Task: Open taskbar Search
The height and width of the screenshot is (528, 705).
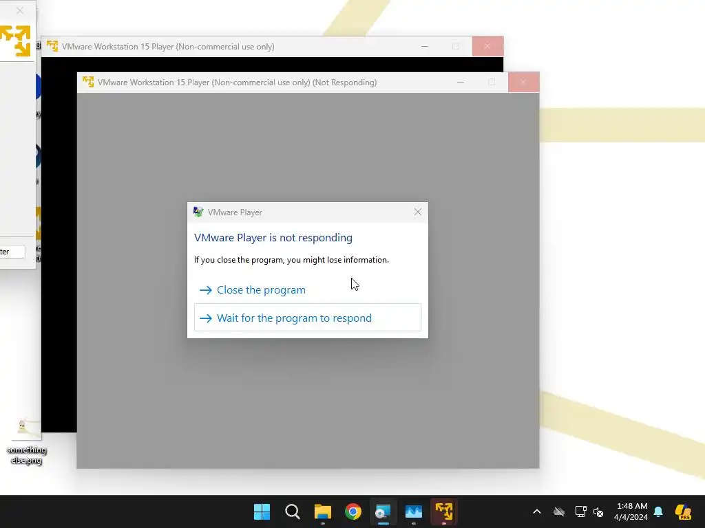Action: pos(292,511)
